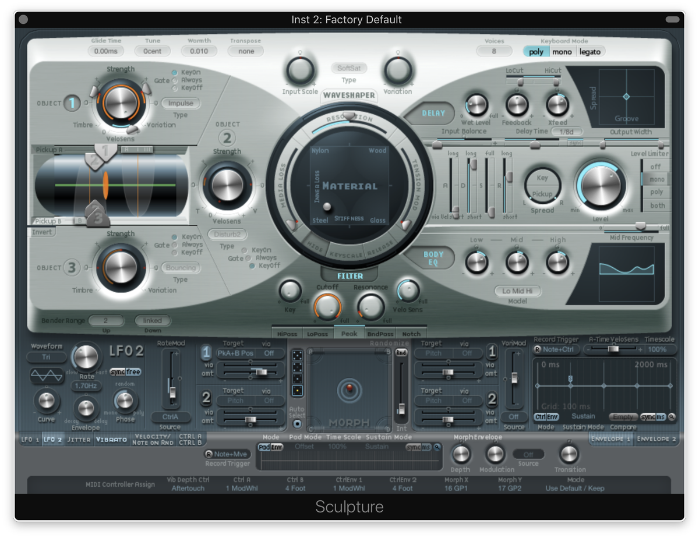This screenshot has height=538, width=699.
Task: Toggle the Delay section button
Action: point(433,114)
